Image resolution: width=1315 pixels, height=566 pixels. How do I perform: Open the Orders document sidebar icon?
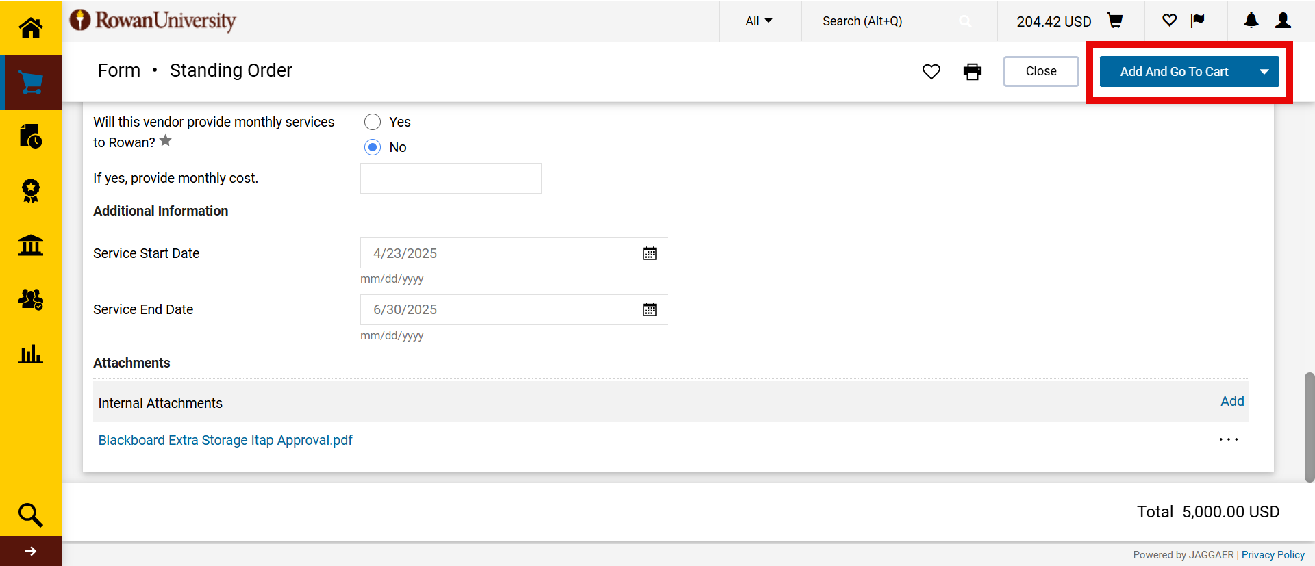31,136
